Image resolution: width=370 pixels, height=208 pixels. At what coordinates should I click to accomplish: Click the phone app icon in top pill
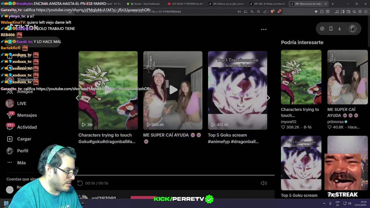[x=331, y=29]
